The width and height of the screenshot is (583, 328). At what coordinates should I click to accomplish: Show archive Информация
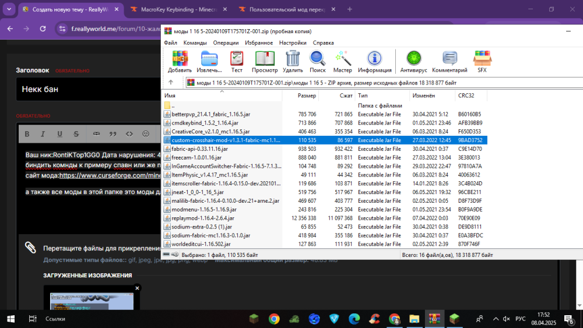pos(374,62)
